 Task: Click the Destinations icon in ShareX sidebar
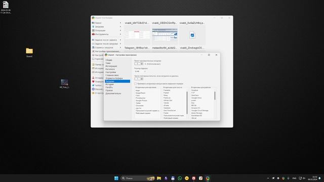click(x=93, y=48)
